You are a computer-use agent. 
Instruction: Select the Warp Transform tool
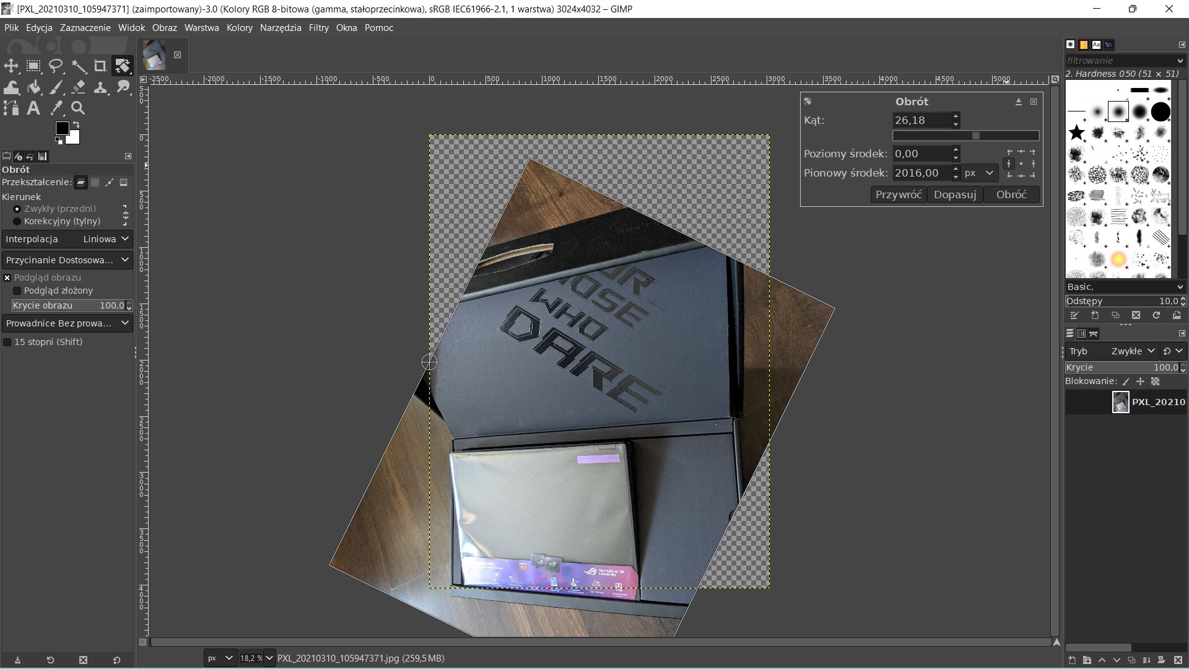coord(11,87)
